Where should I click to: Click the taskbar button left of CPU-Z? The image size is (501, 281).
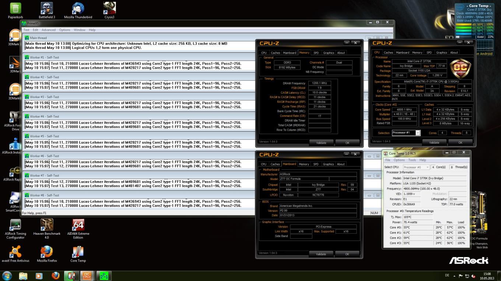[x=71, y=275]
